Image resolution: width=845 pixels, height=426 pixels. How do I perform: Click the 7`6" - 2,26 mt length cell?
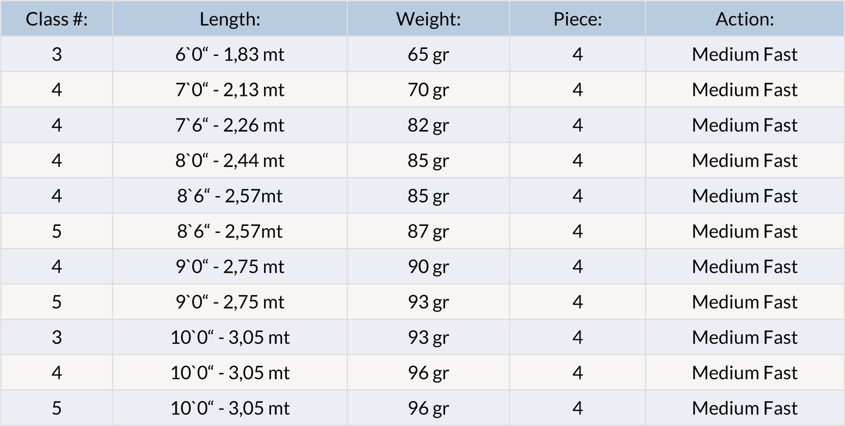[x=230, y=125]
